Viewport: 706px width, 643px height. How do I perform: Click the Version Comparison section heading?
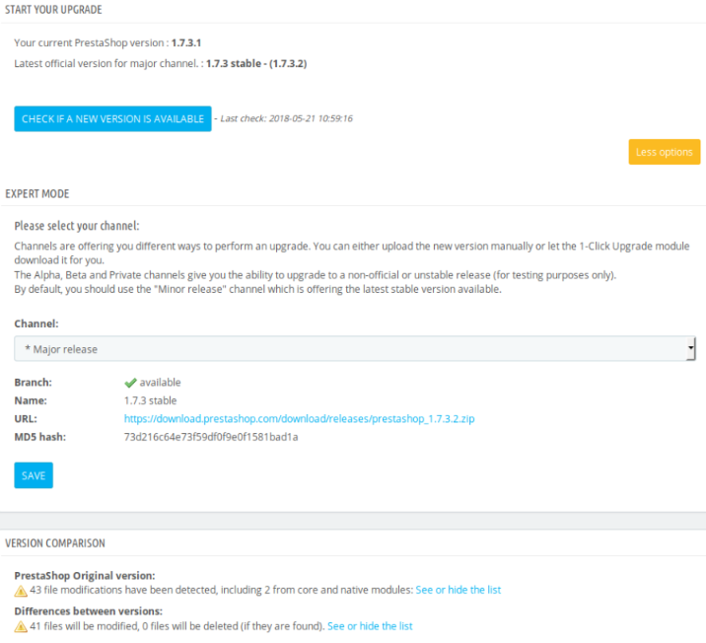coord(55,543)
